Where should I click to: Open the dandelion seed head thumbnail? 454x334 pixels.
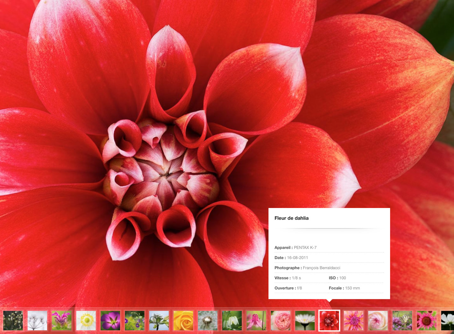click(208, 320)
